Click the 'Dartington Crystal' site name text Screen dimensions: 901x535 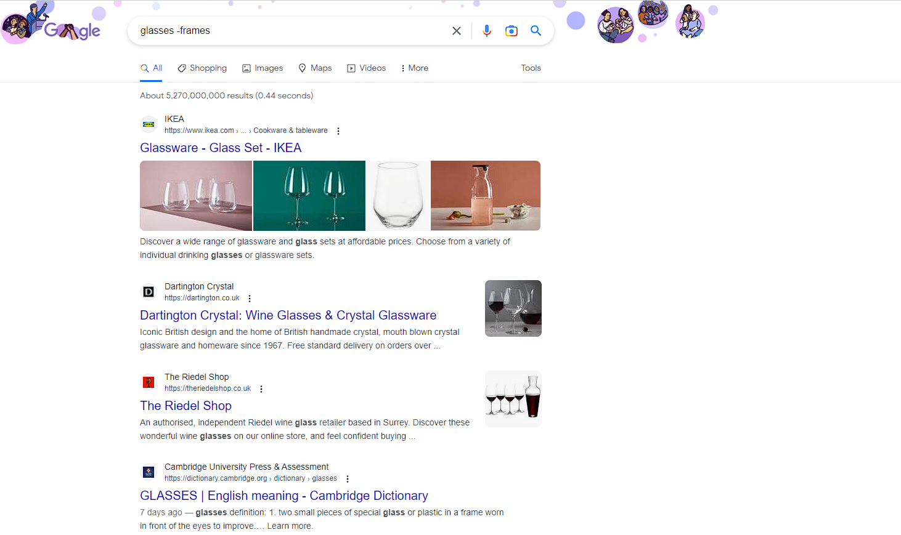point(199,286)
